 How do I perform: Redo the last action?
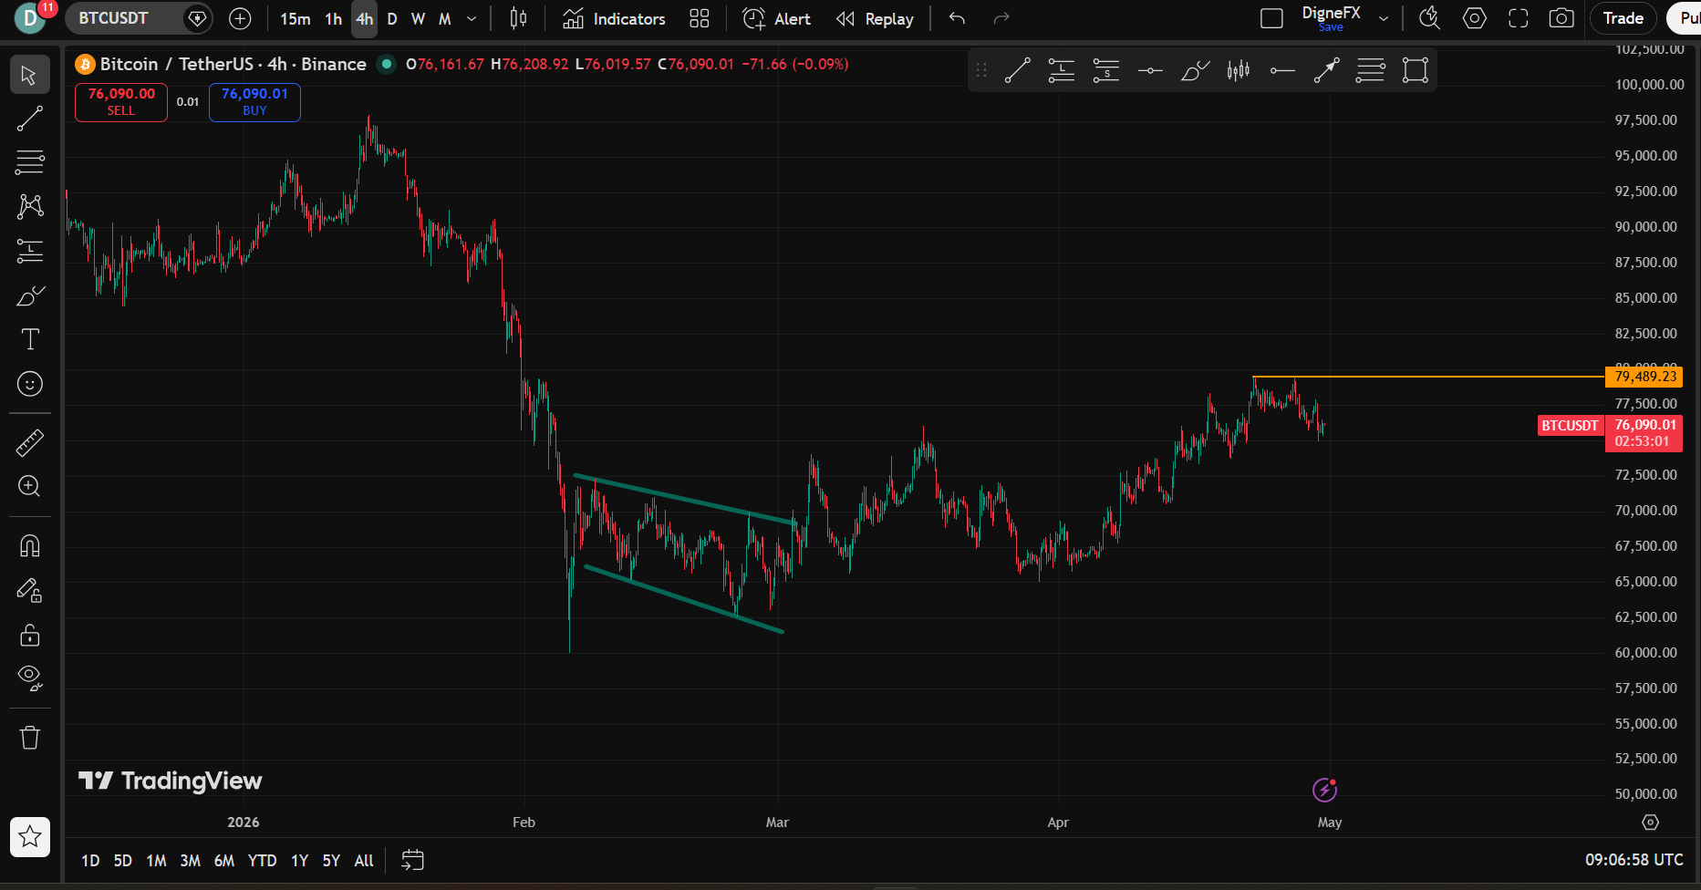pos(1001,18)
